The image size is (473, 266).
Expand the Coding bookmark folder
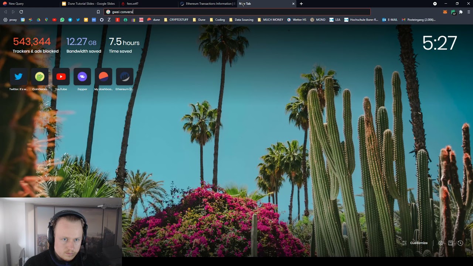pyautogui.click(x=217, y=20)
